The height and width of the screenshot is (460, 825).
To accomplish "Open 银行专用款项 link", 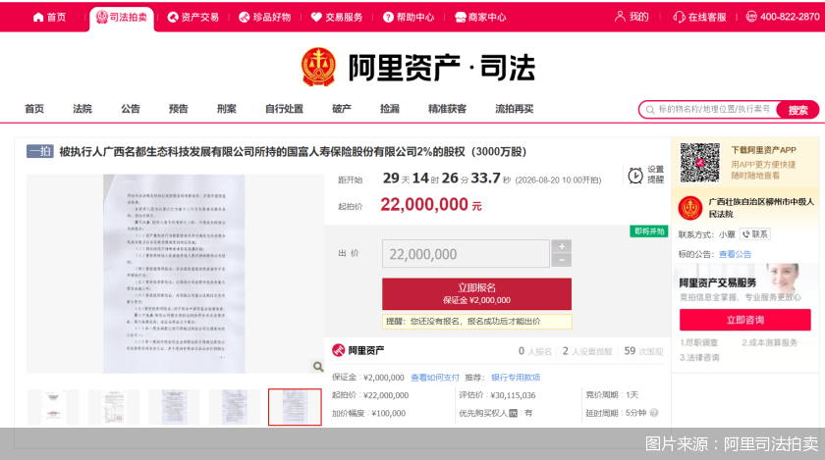I will coord(516,378).
